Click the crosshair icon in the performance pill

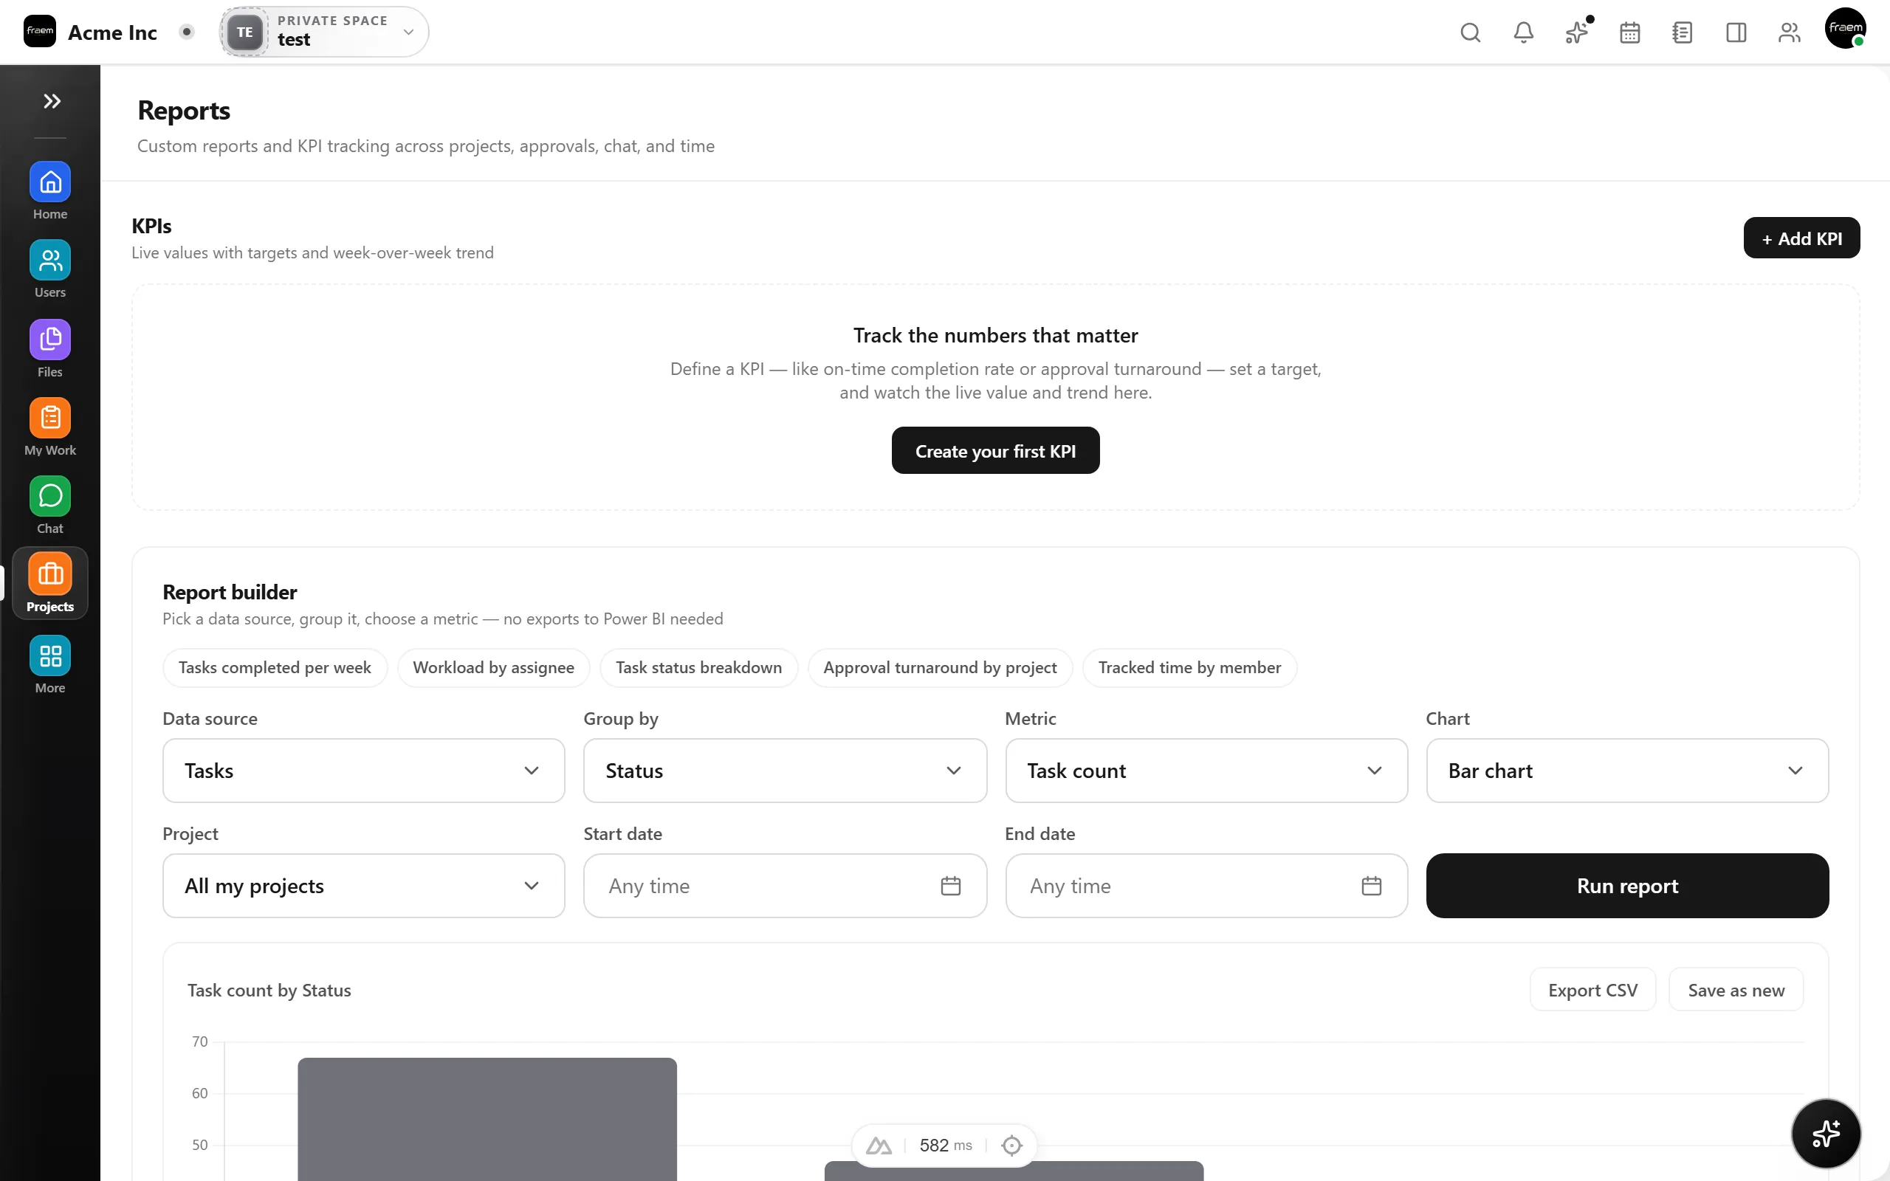coord(1011,1145)
